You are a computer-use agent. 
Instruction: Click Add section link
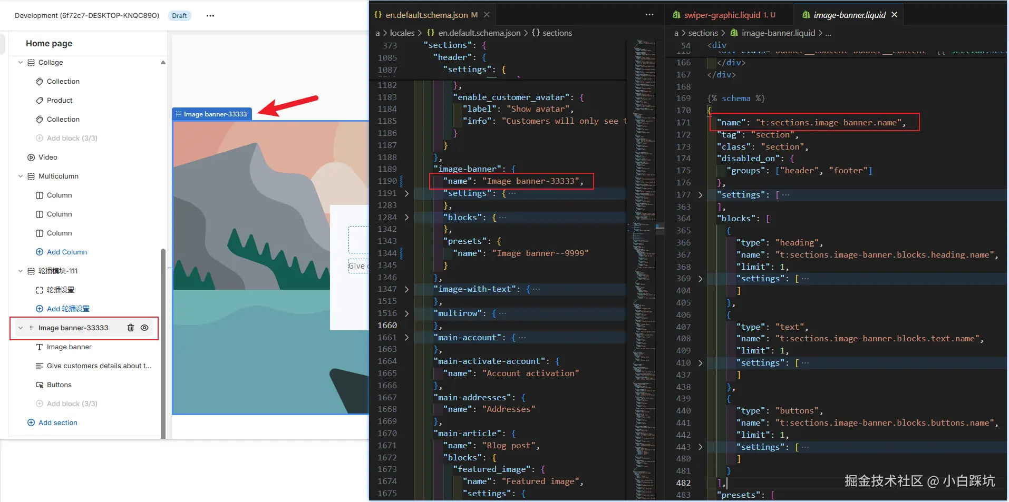pyautogui.click(x=52, y=422)
